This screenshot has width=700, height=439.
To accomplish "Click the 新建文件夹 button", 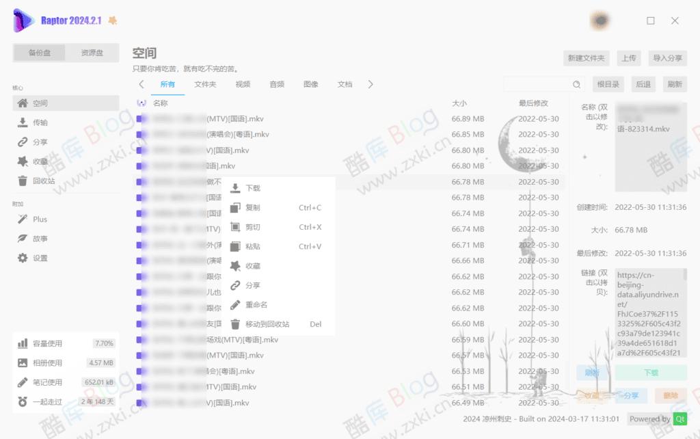I will 585,58.
